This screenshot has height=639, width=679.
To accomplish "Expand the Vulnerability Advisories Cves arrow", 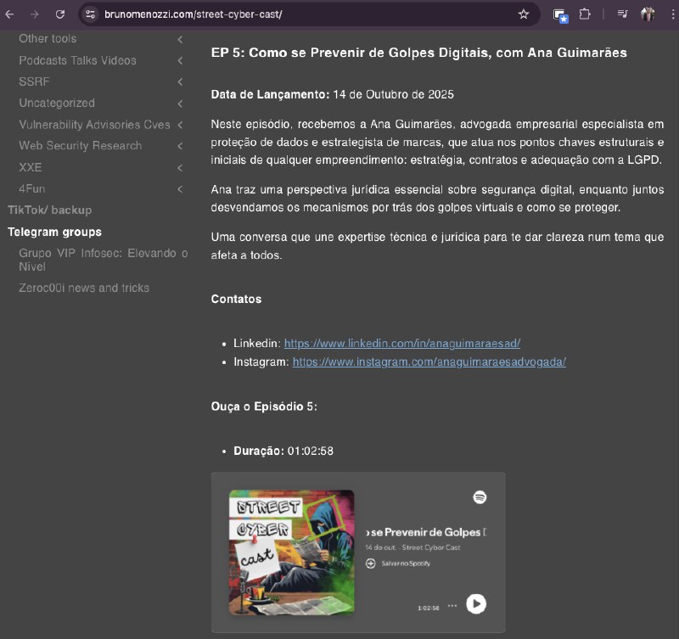I will pos(180,125).
